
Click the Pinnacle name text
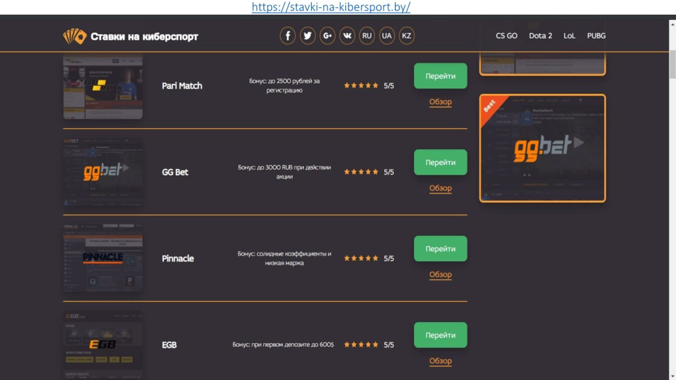tap(178, 258)
